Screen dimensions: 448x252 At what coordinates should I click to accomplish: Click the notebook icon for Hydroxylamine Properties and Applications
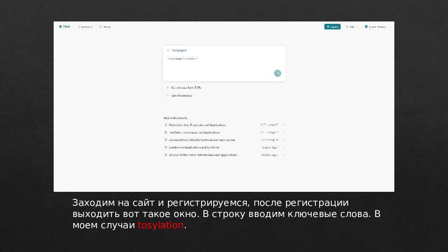[165, 125]
